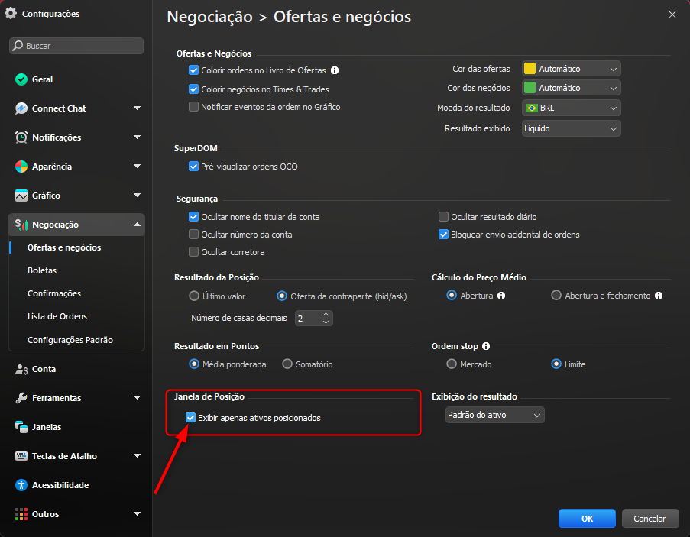Click the search magnifier icon

point(18,46)
